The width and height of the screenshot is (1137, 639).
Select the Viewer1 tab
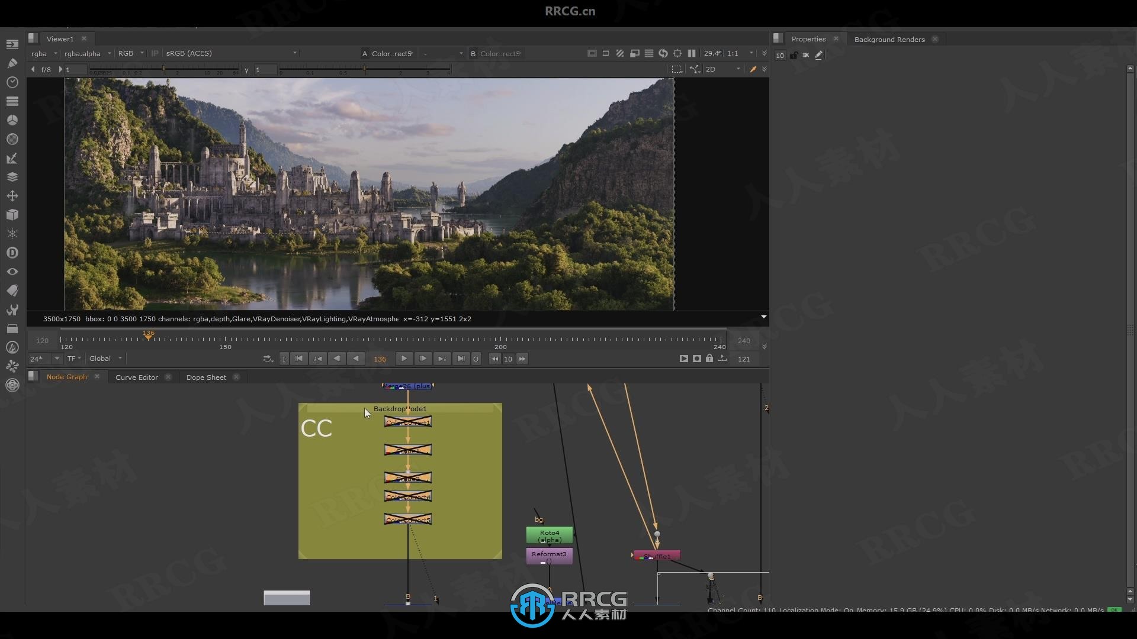(60, 38)
